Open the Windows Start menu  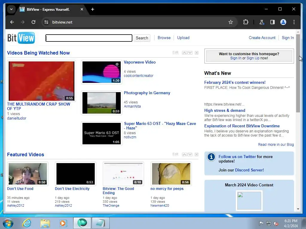8,223
